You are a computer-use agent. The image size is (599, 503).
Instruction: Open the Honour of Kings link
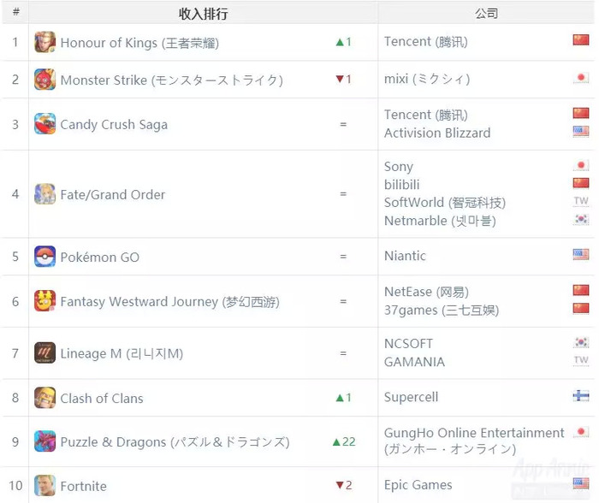point(139,43)
